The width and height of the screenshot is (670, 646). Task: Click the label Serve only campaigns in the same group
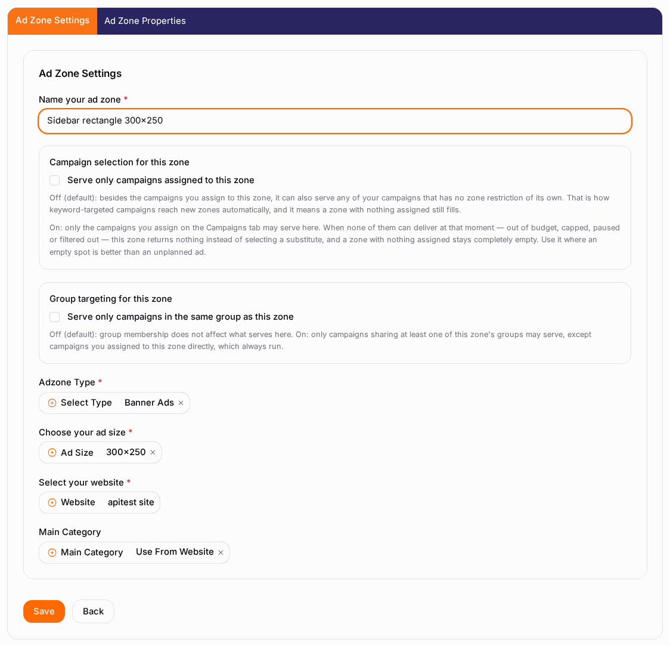[181, 317]
